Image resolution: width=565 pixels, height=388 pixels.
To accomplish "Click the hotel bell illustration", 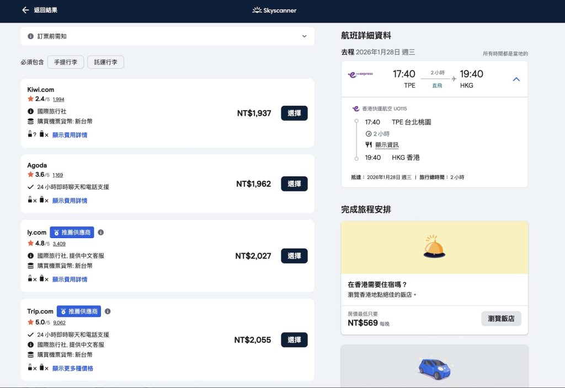I will 434,247.
